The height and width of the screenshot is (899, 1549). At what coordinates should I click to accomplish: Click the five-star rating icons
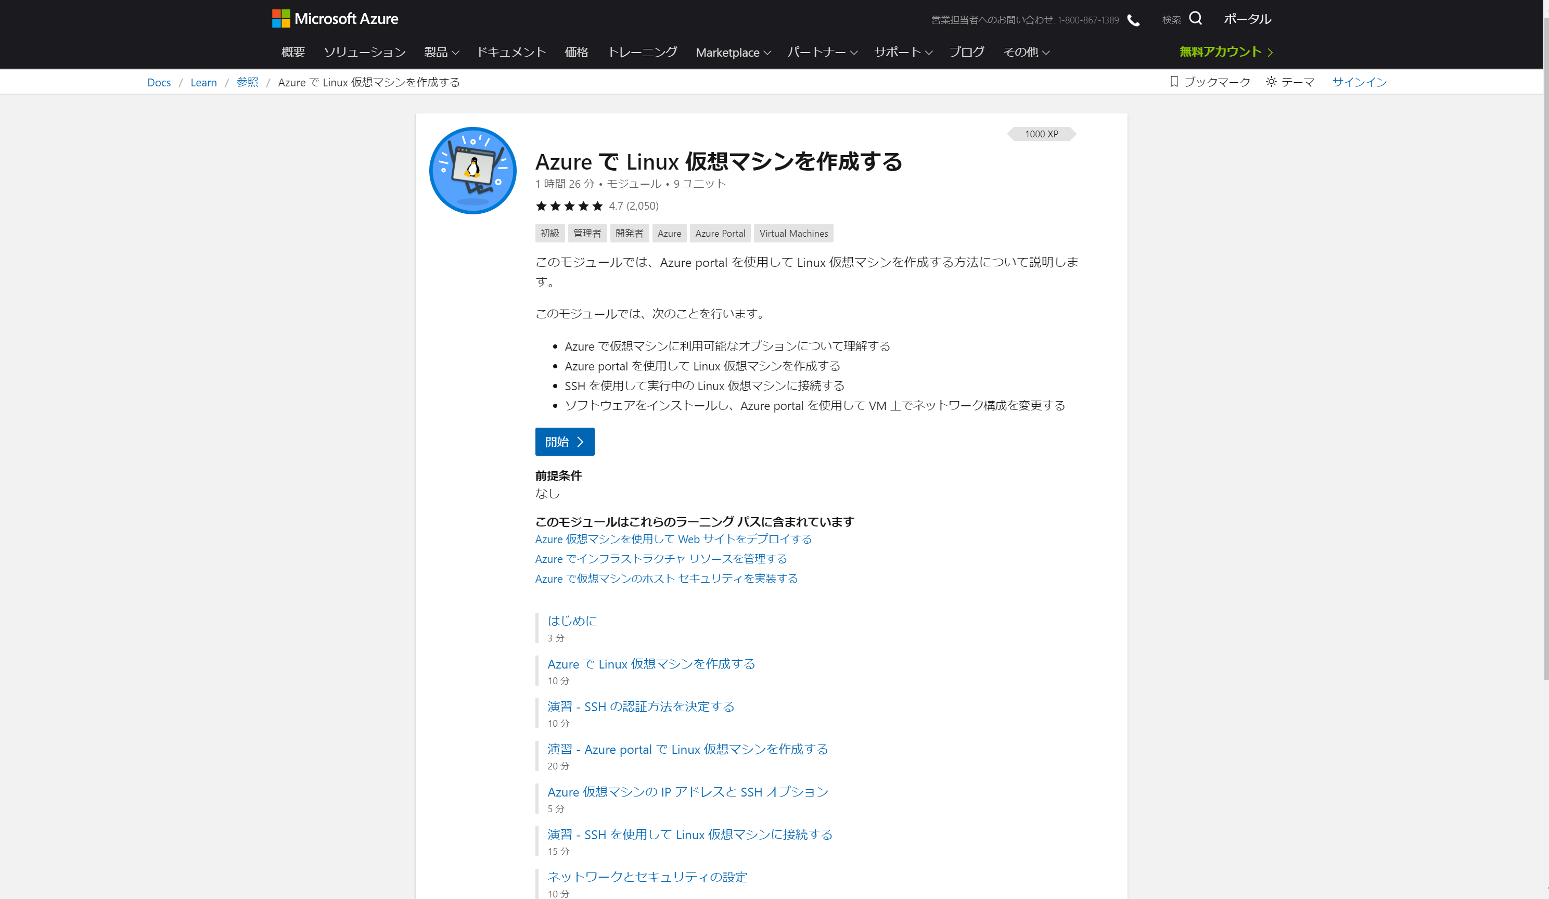point(569,206)
